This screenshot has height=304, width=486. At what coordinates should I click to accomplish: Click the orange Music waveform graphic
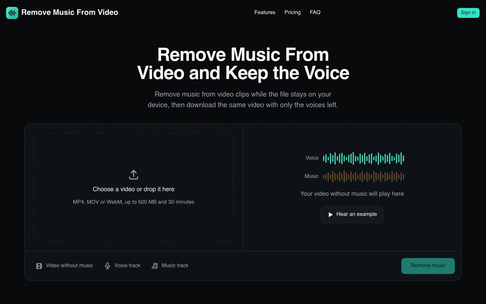pyautogui.click(x=363, y=177)
